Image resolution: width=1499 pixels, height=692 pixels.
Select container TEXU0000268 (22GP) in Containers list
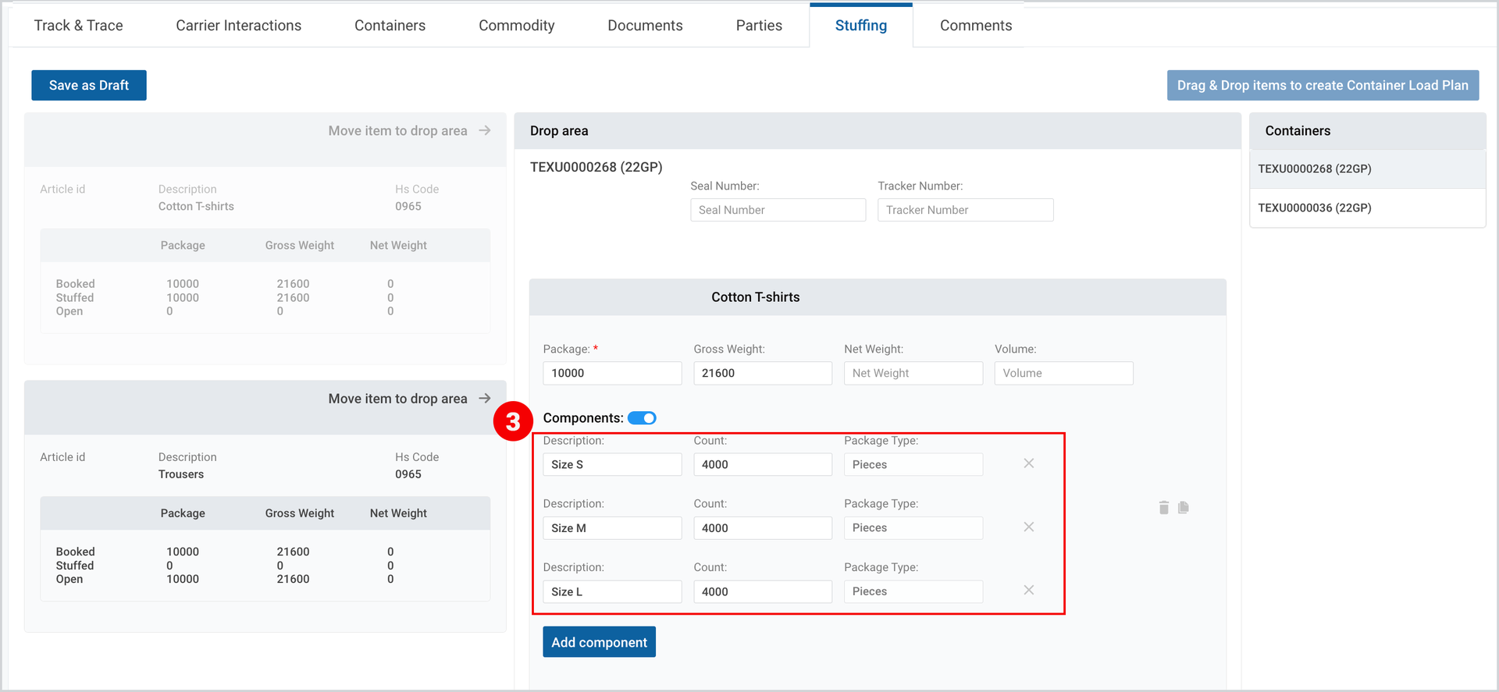[1368, 169]
